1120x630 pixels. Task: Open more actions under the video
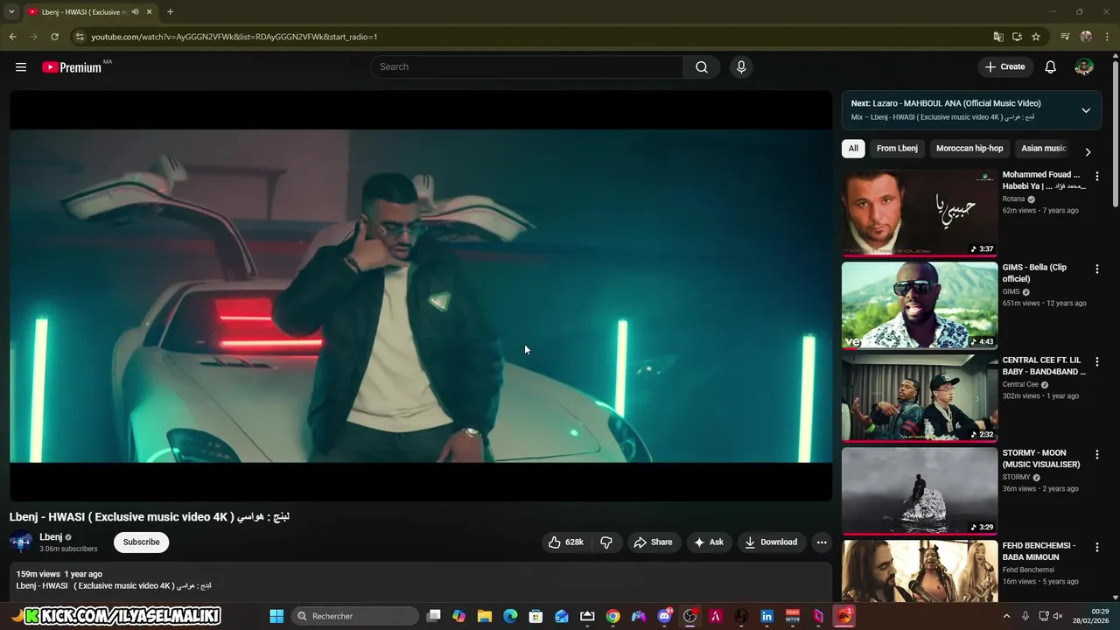(822, 542)
